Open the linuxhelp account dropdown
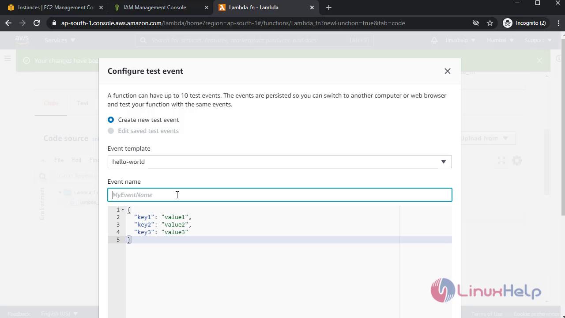Screen dimensions: 565x318 (460, 40)
